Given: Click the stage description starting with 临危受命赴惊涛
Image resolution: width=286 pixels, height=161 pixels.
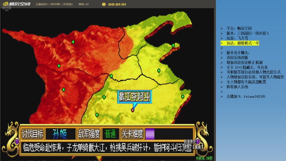Looking at the screenshot, I should (x=107, y=147).
